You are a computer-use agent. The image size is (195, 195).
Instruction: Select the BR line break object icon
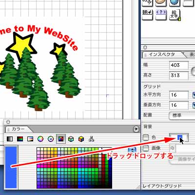148,15
